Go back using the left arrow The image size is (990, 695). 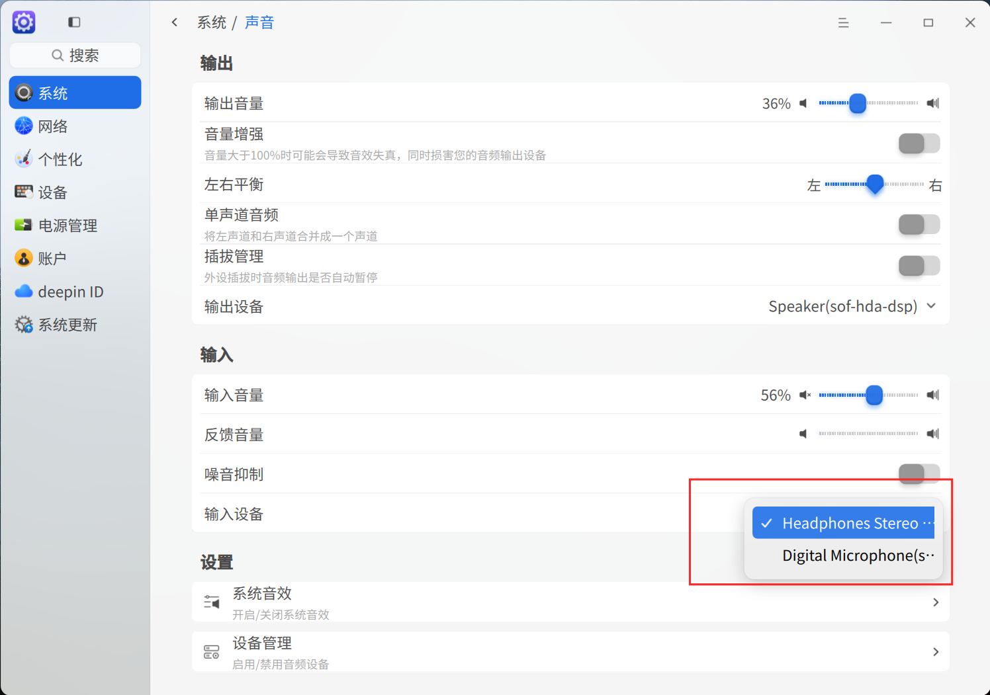tap(175, 22)
